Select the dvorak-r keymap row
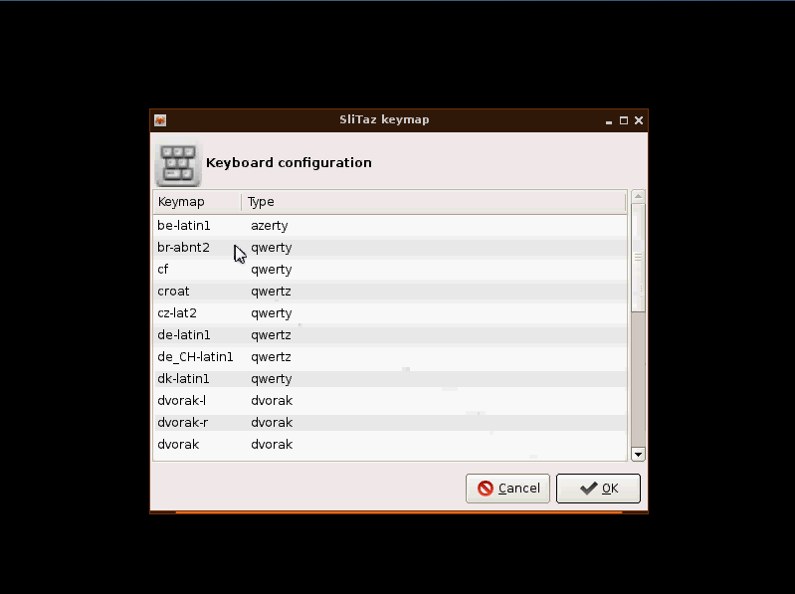 [x=390, y=422]
